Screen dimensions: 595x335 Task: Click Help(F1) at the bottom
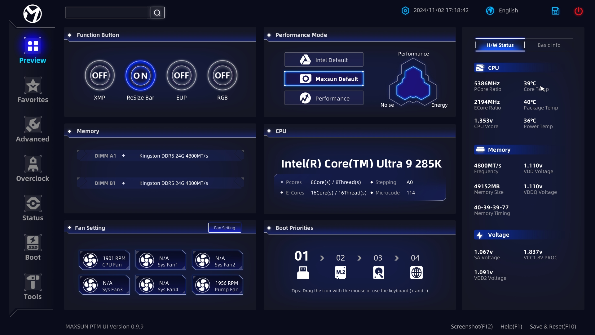[x=511, y=327]
